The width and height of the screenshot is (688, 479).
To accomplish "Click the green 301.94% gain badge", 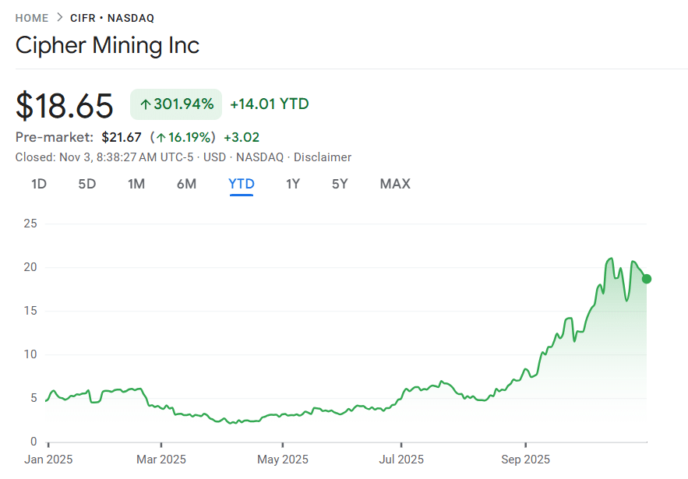I will click(x=175, y=103).
